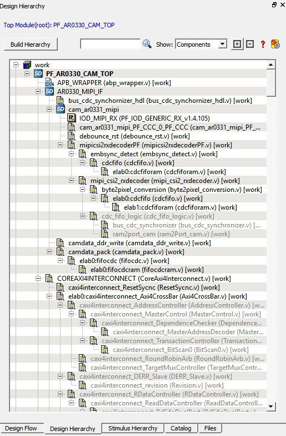The image size is (286, 436).
Task: Switch to the Design Flow tab
Action: [21, 428]
